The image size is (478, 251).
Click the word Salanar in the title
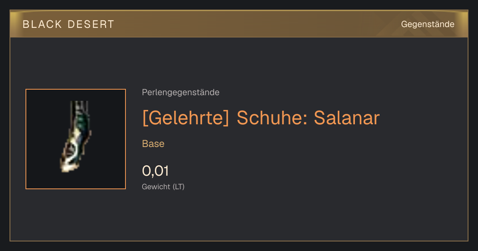click(347, 118)
